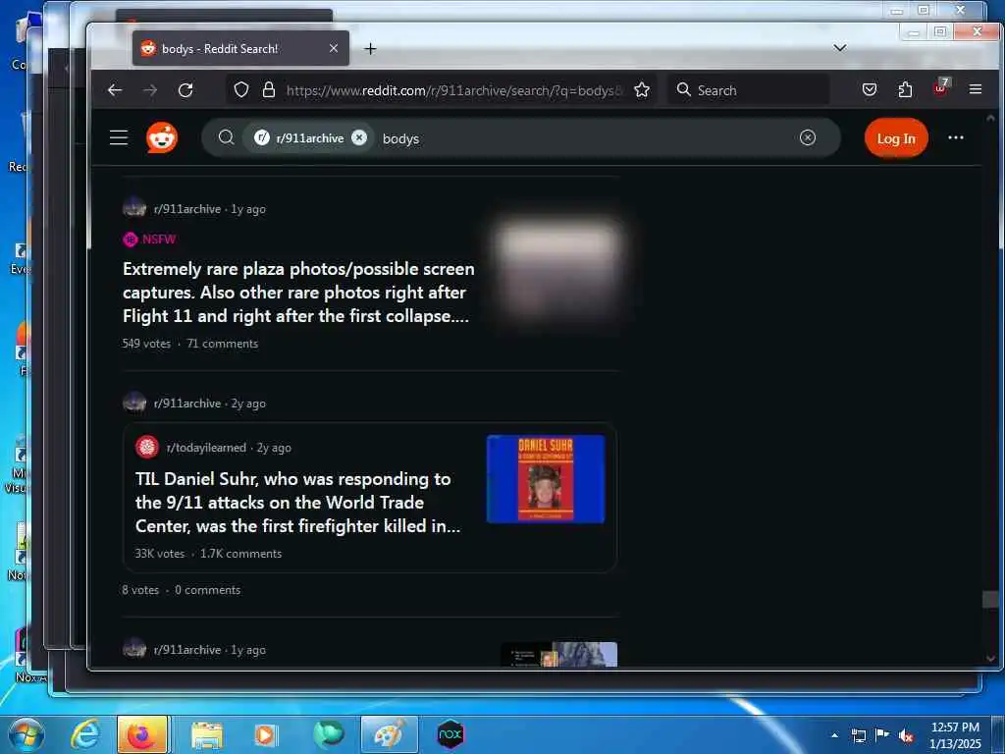Click the page scrollbar thumb
The width and height of the screenshot is (1005, 754).
point(990,600)
